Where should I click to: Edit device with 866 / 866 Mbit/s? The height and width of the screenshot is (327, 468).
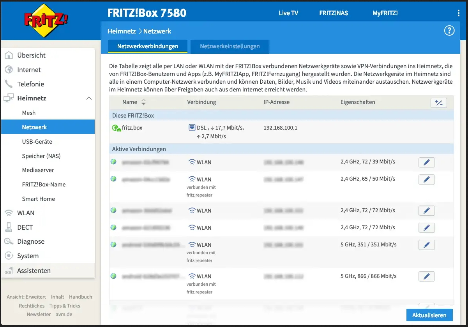coord(426,276)
